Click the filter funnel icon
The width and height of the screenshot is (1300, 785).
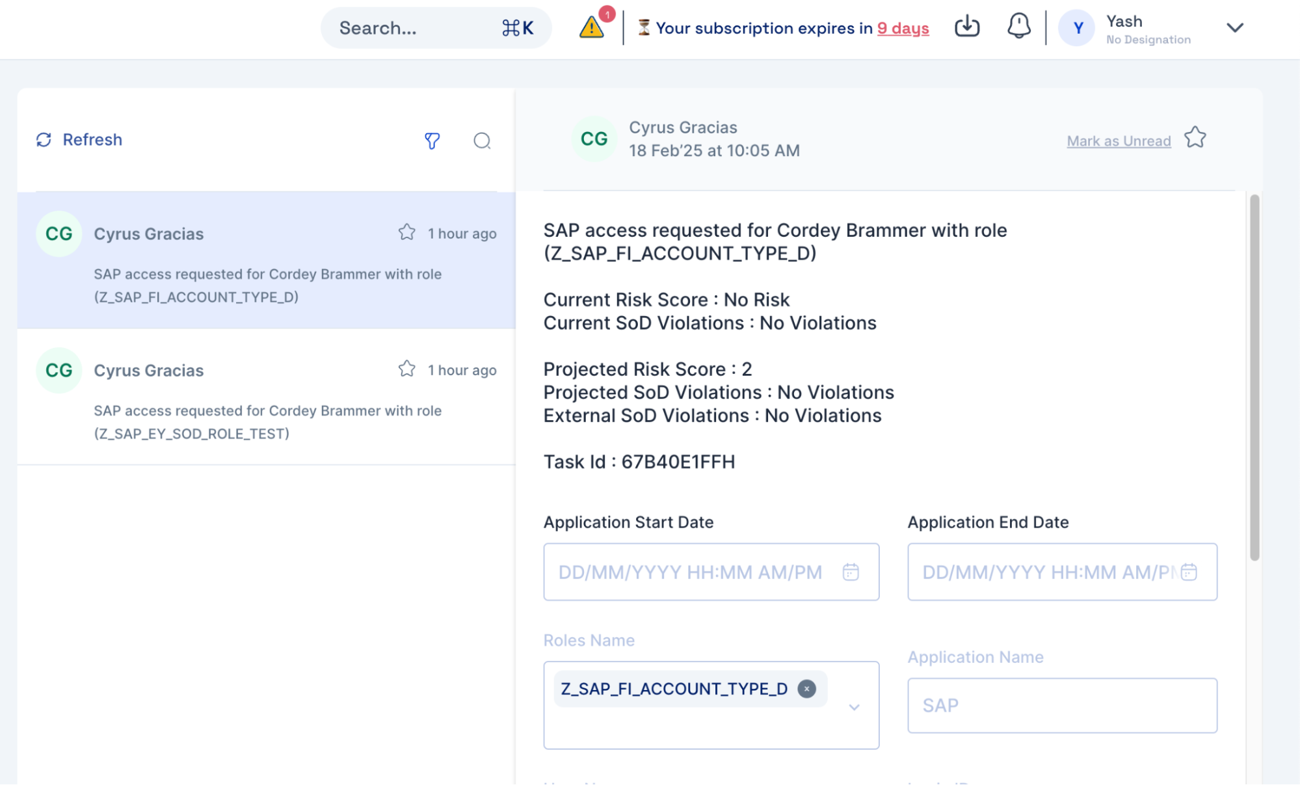pyautogui.click(x=432, y=140)
